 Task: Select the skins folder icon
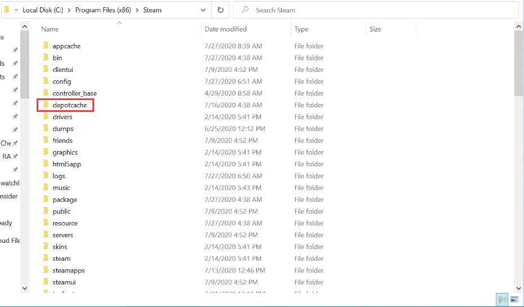tap(46, 246)
